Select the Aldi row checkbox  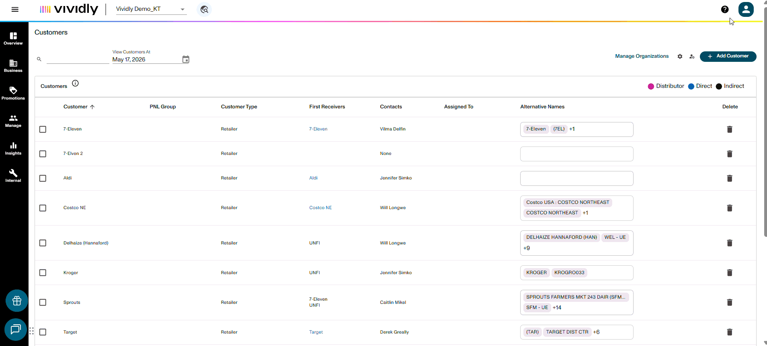point(43,178)
